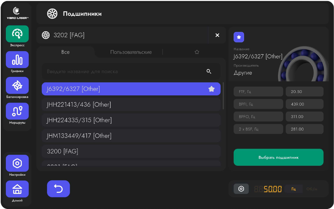This screenshot has width=334, height=209.
Task: Click the magnifier search icon
Action: click(209, 71)
